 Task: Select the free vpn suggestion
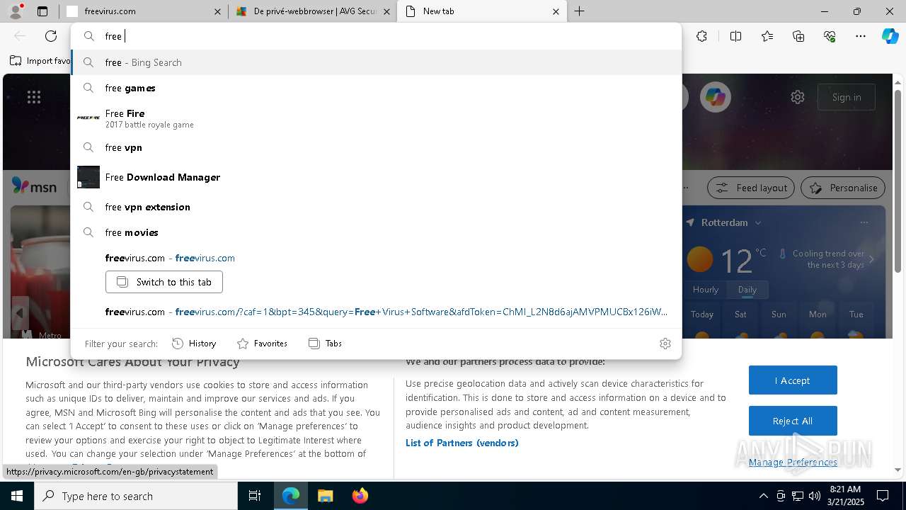click(376, 147)
